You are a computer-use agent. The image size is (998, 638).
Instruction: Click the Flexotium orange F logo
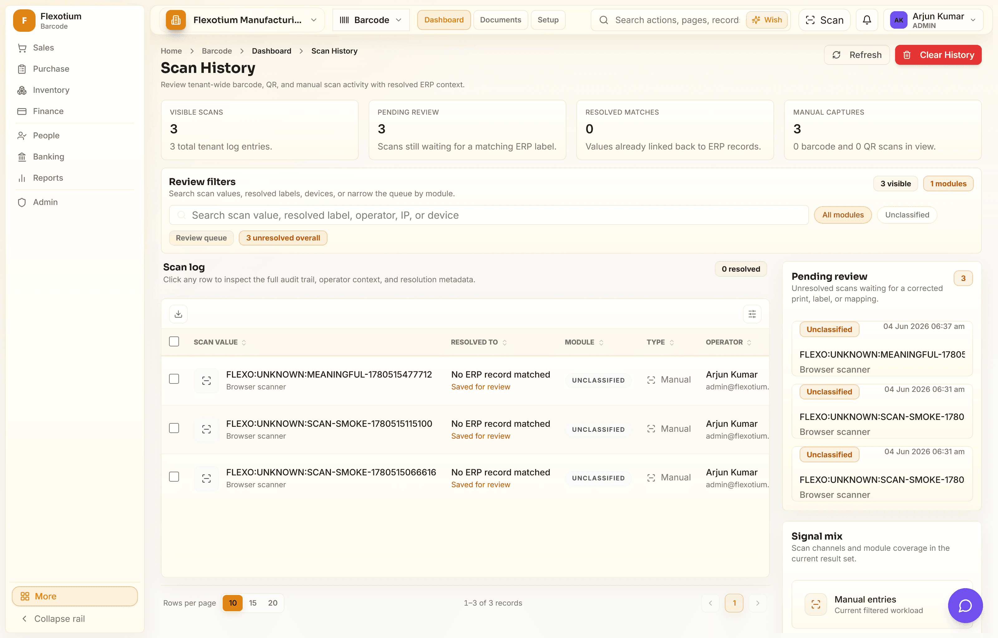(24, 20)
